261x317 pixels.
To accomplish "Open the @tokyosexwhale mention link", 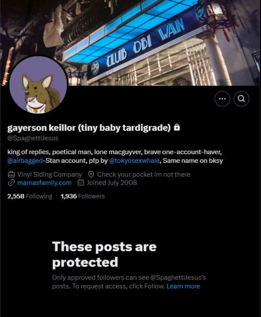I will (134, 161).
